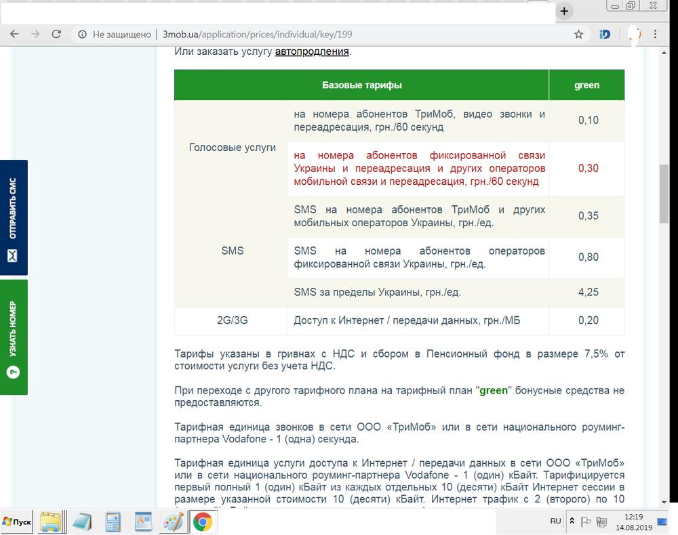Open the Chrome three-dot menu
This screenshot has width=678, height=535.
655,34
